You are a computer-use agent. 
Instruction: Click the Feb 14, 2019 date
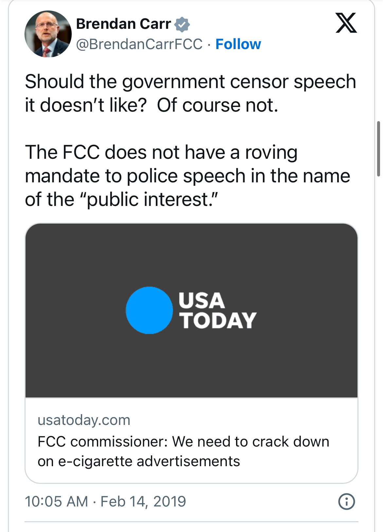(x=143, y=501)
